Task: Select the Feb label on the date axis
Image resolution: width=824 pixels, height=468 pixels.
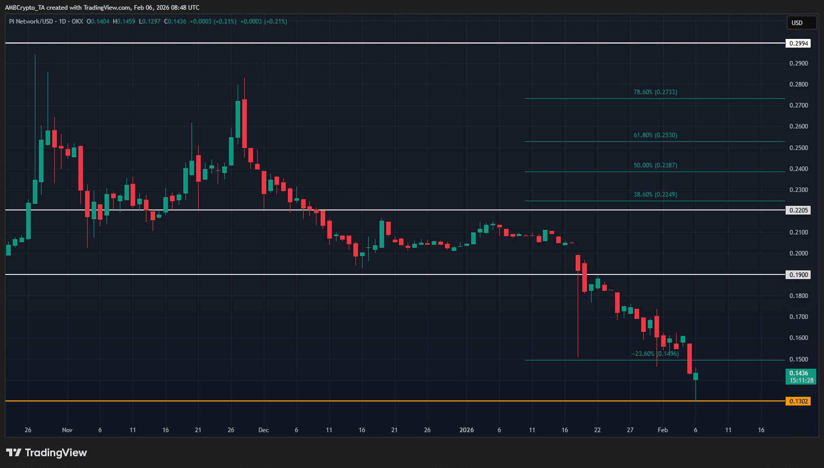Action: point(663,430)
